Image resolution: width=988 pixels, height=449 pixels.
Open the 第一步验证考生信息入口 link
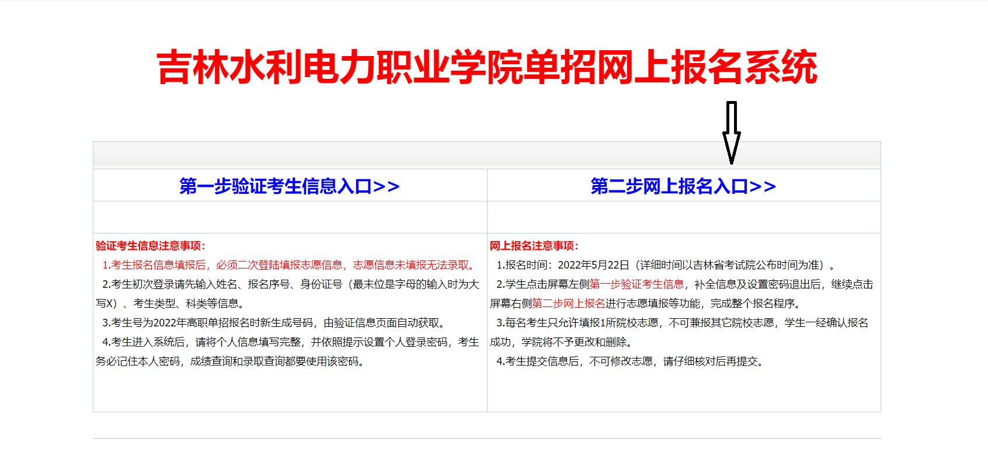pyautogui.click(x=289, y=186)
